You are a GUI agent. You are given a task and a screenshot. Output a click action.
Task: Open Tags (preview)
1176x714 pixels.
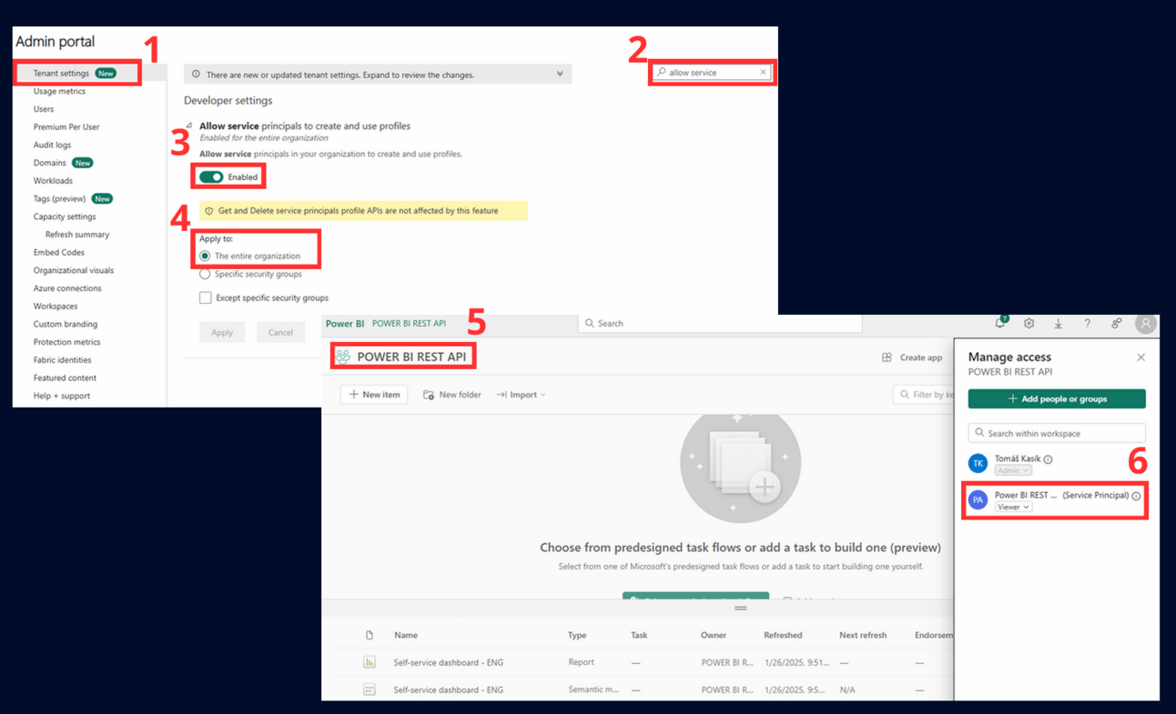click(x=59, y=198)
